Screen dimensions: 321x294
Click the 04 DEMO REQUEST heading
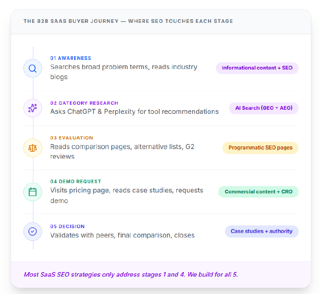coord(76,182)
